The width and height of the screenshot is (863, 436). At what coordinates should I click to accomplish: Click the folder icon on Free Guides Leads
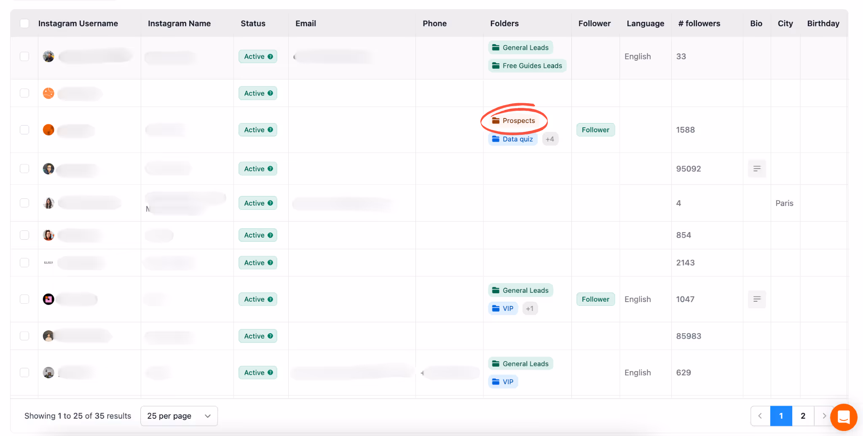(495, 65)
